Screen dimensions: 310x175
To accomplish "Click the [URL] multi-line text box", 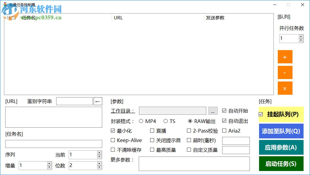I will pyautogui.click(x=54, y=117).
